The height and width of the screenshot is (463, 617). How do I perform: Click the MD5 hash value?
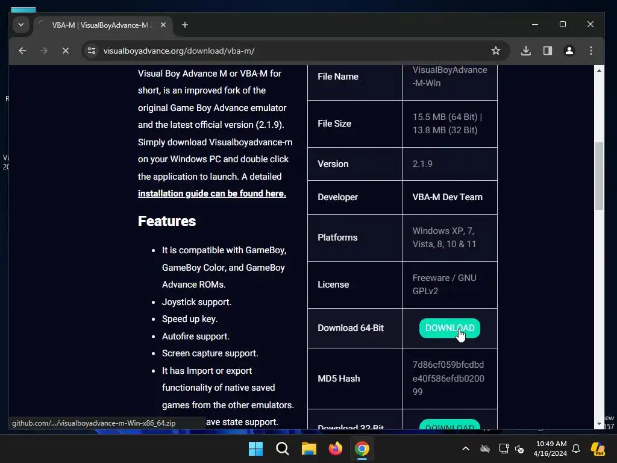tap(448, 378)
